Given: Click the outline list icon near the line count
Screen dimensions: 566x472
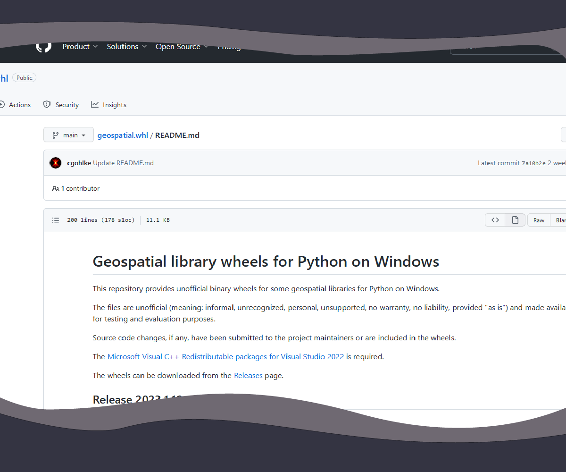Looking at the screenshot, I should (x=55, y=220).
